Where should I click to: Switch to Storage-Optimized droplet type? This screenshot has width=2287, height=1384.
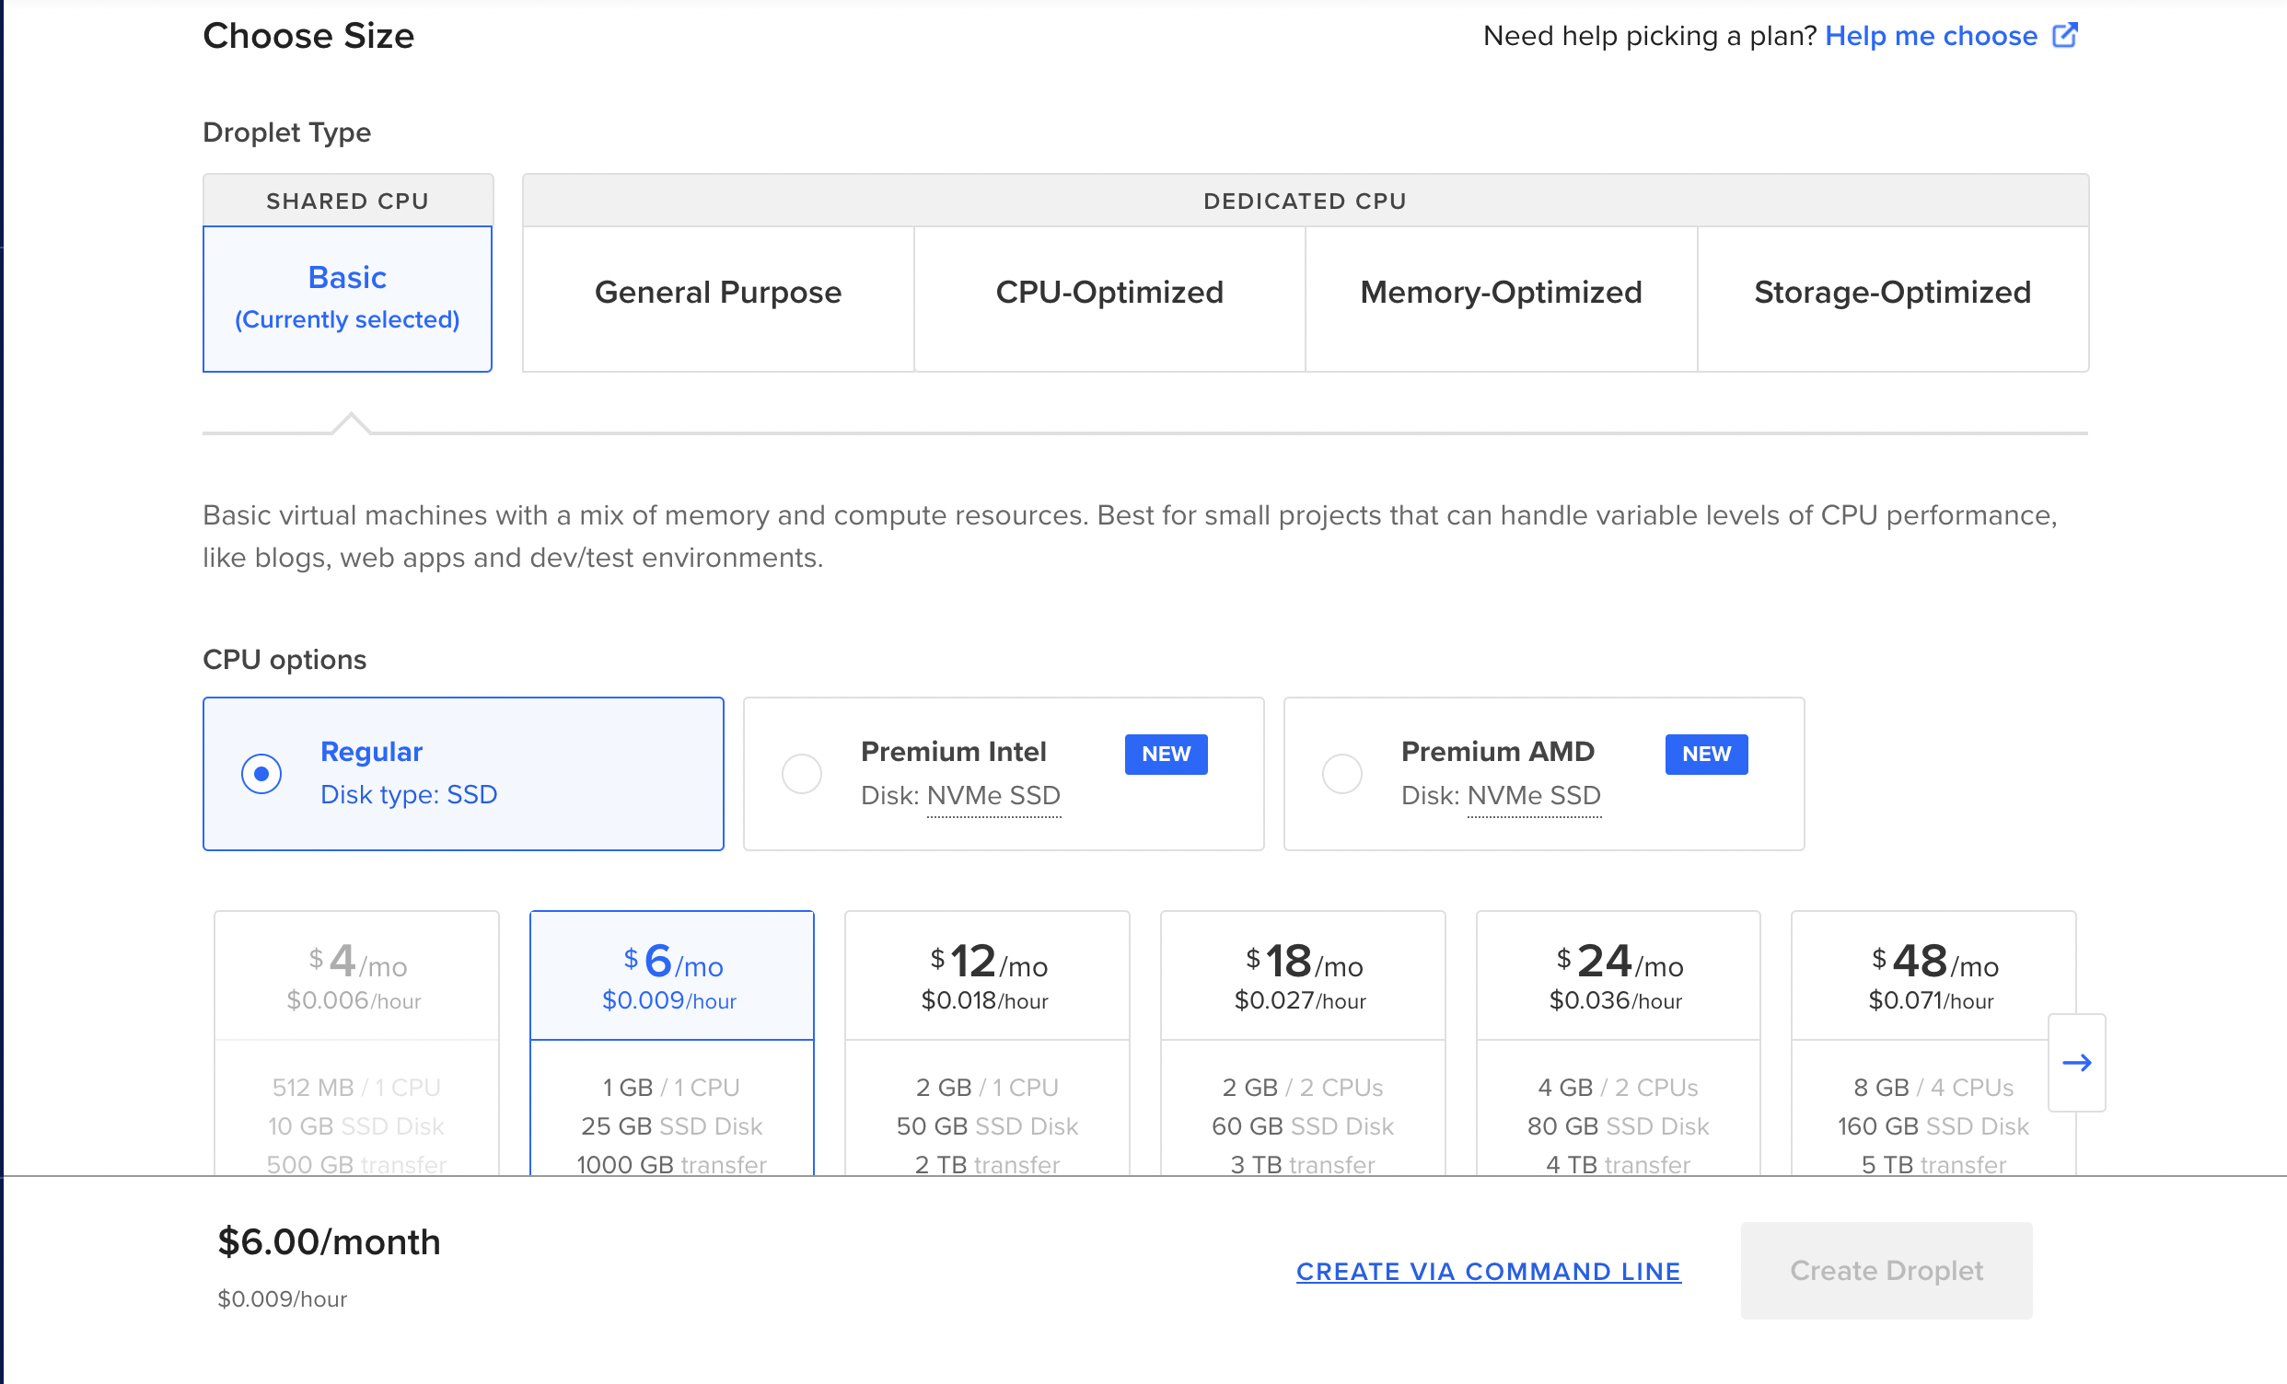coord(1892,294)
